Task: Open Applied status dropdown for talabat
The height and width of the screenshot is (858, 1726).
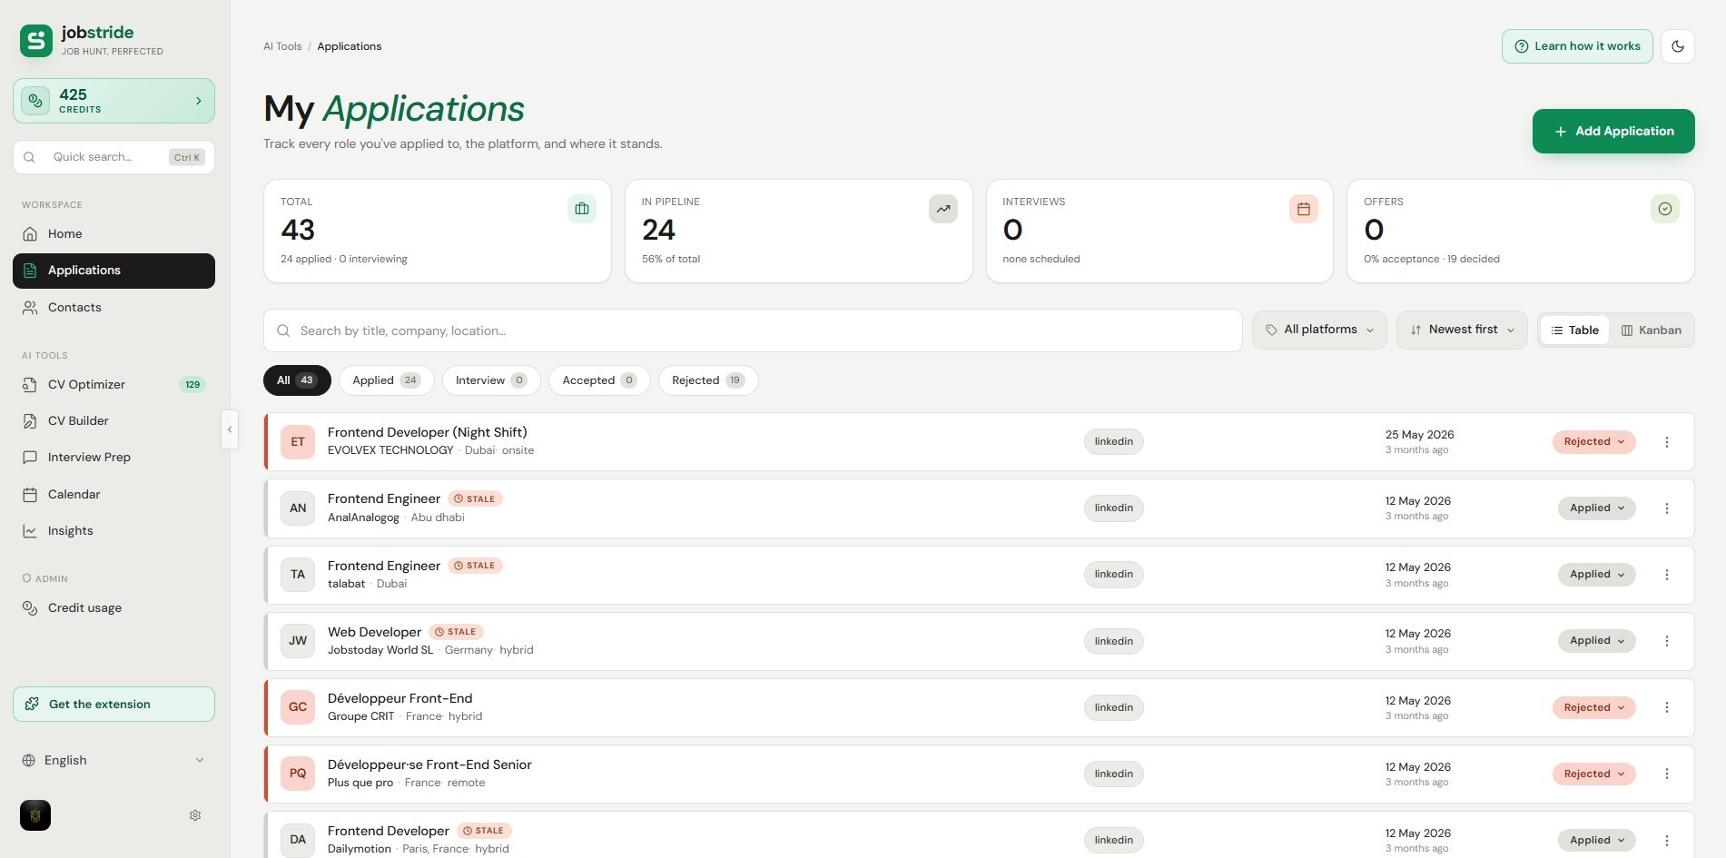Action: pos(1597,575)
